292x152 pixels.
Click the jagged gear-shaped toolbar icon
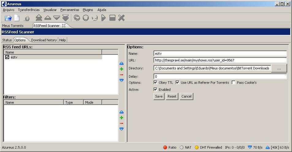(77, 18)
